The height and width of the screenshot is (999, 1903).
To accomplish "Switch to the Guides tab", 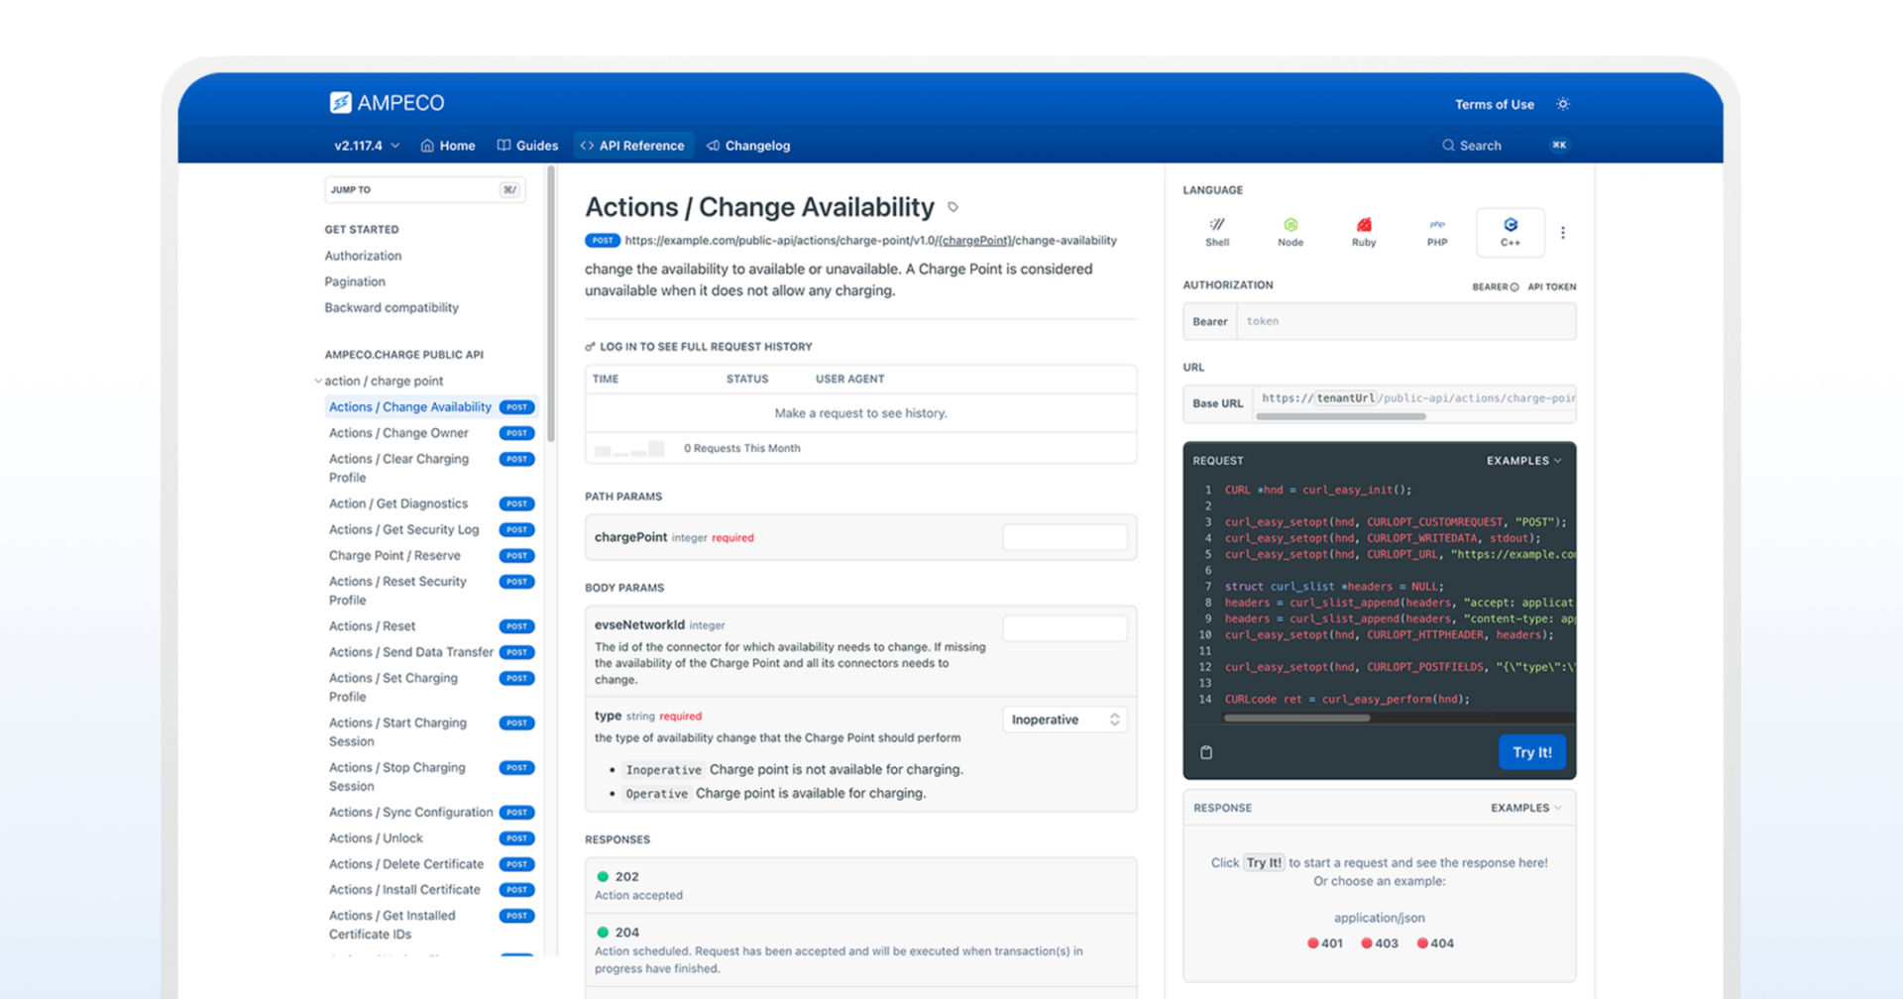I will click(527, 146).
